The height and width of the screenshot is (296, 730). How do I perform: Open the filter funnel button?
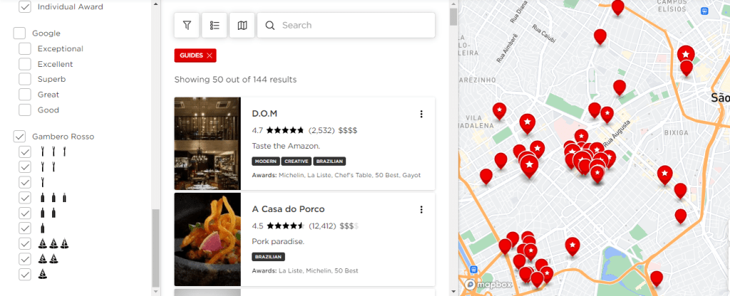[187, 25]
